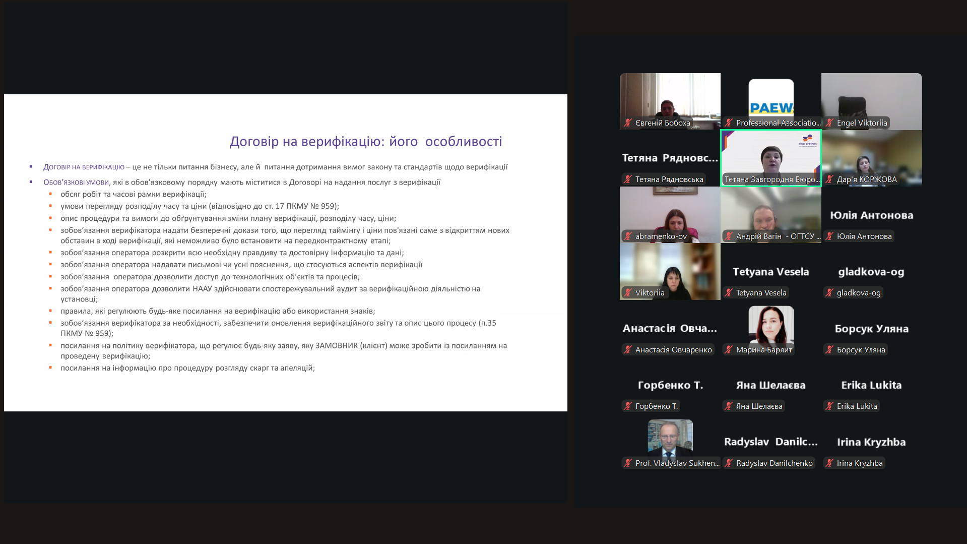
Task: Click Prof. Vladyslav Sukhenko's profile picture
Action: [x=670, y=437]
